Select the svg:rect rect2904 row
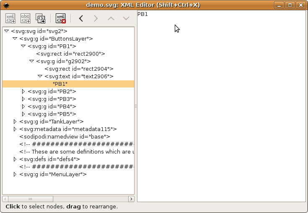308x213 pixels. [x=68, y=69]
